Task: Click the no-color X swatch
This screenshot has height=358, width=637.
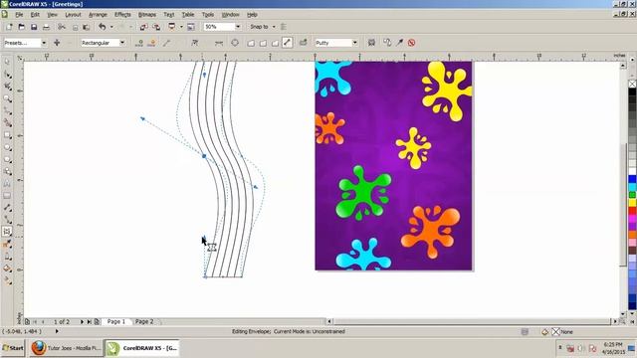Action: pos(632,84)
